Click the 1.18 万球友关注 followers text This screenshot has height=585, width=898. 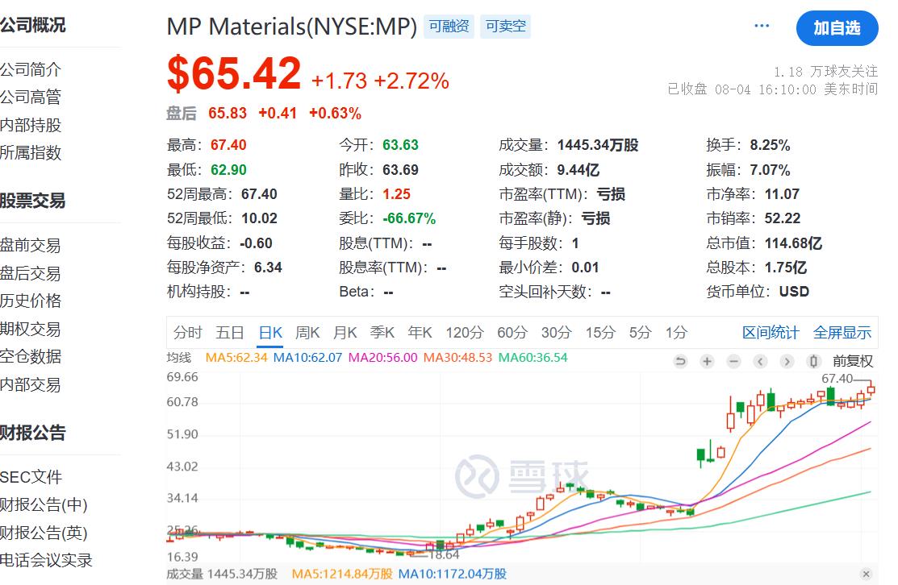point(825,71)
